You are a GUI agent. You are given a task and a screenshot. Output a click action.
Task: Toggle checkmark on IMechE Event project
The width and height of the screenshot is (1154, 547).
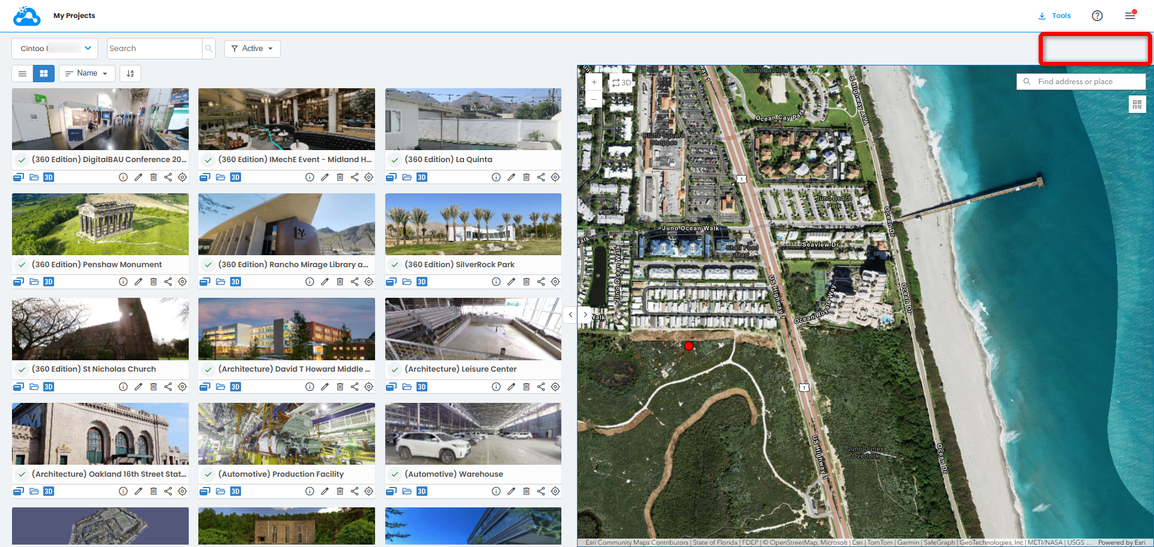coord(208,160)
